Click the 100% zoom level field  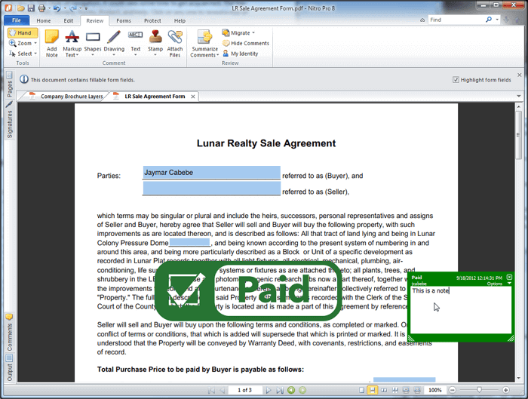pyautogui.click(x=434, y=390)
